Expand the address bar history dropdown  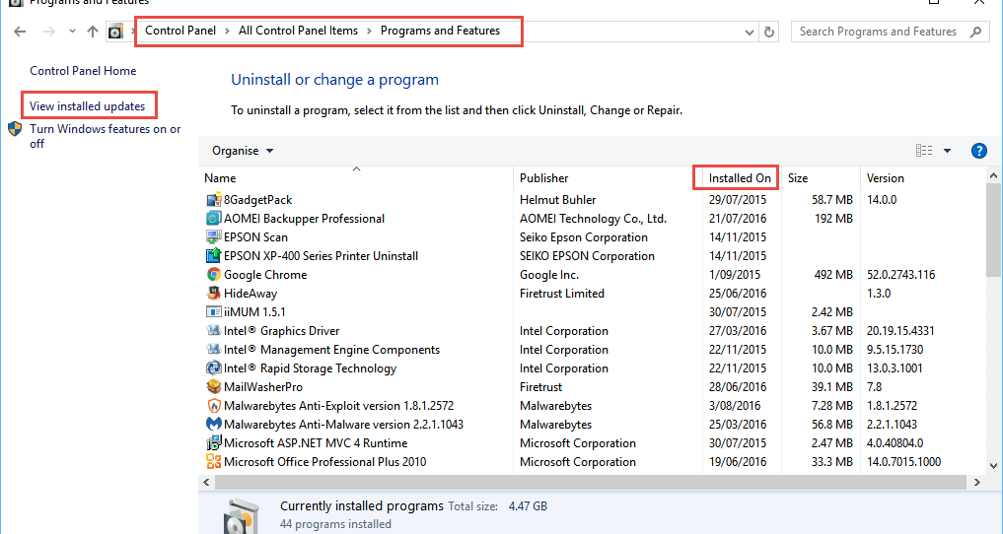750,32
